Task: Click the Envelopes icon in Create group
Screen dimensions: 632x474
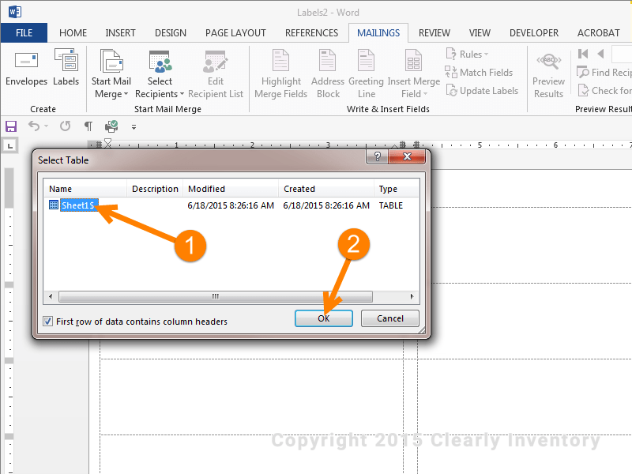Action: pyautogui.click(x=26, y=61)
